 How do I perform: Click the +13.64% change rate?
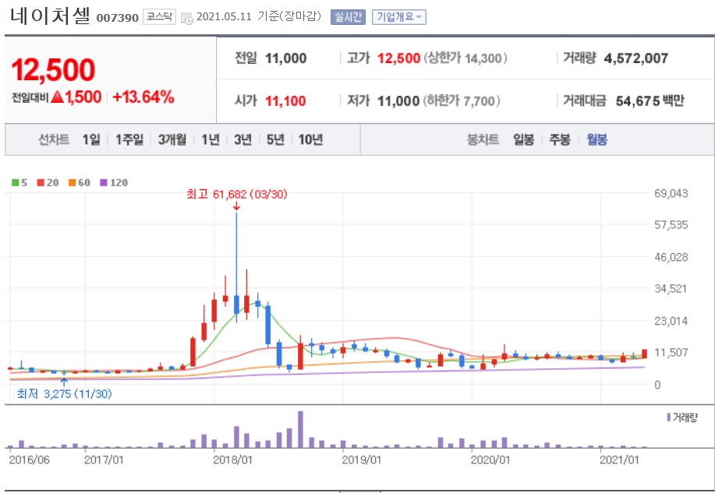(x=143, y=97)
